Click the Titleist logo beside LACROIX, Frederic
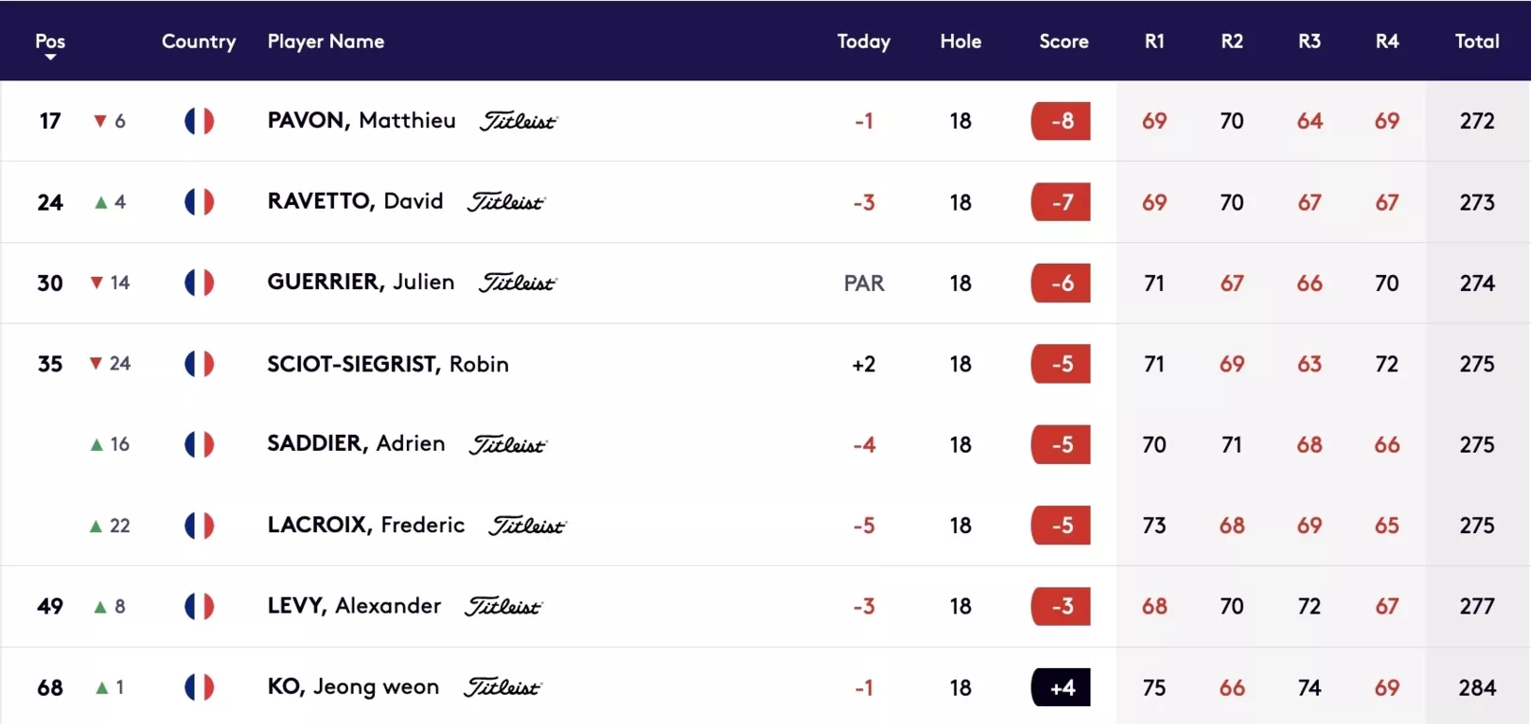 pyautogui.click(x=527, y=526)
